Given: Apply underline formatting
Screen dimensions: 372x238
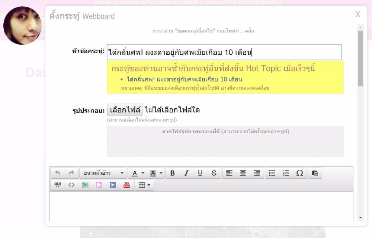Looking at the screenshot, I should click(x=200, y=173).
